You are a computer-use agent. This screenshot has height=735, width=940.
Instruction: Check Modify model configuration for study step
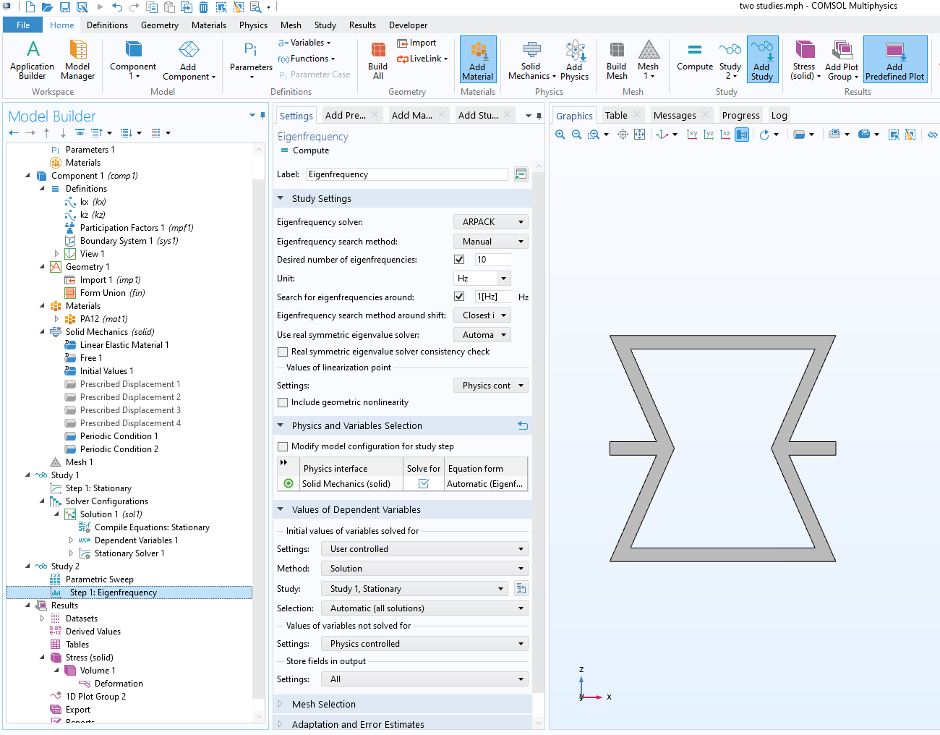point(283,446)
